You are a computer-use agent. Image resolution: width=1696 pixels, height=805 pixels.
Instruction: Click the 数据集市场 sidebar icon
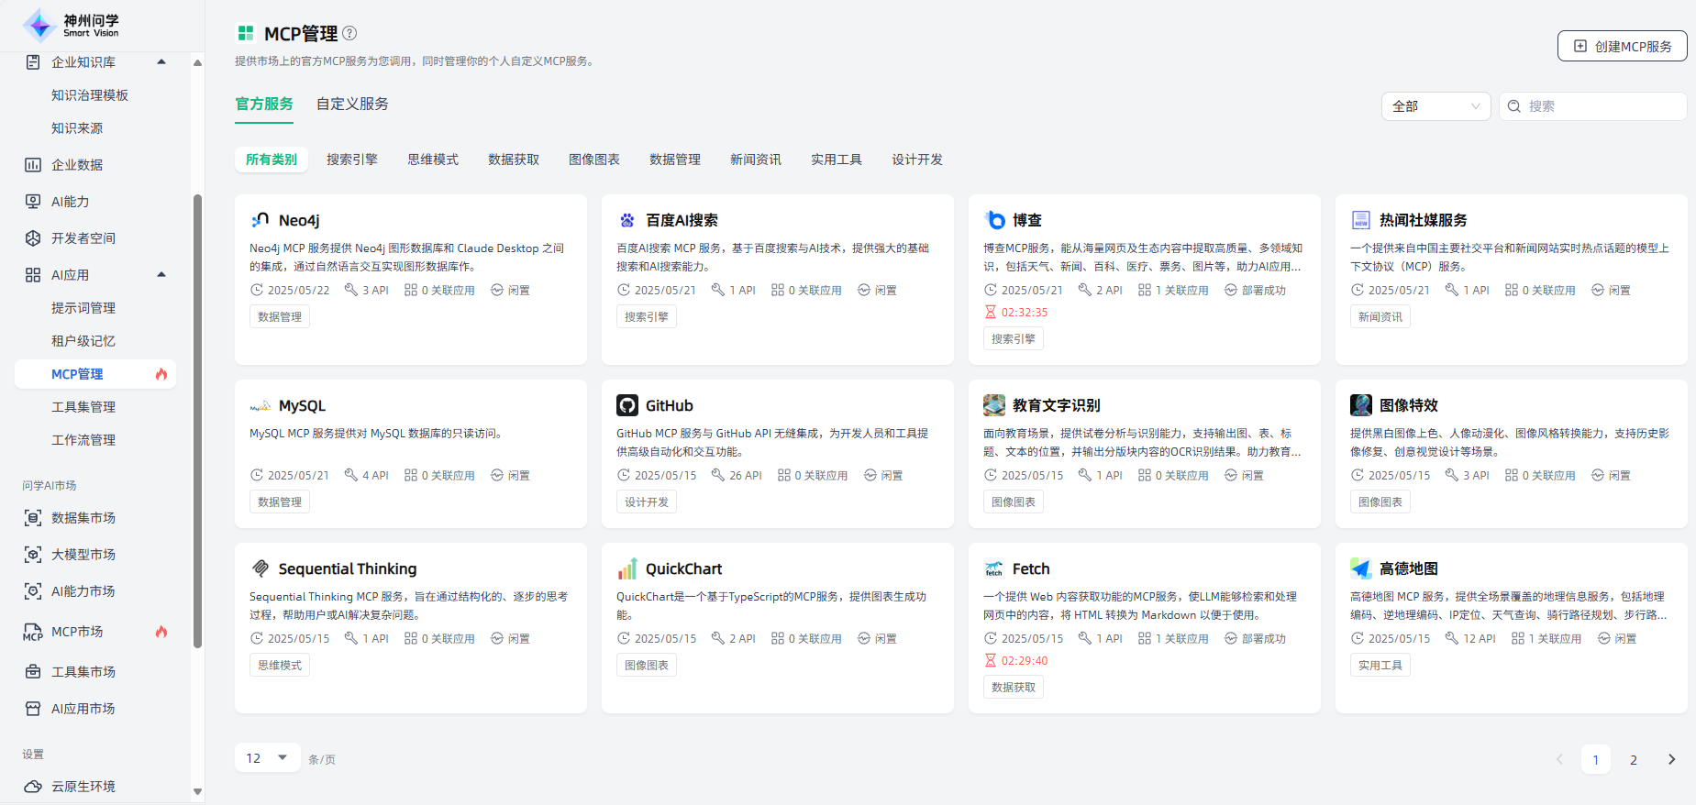33,518
